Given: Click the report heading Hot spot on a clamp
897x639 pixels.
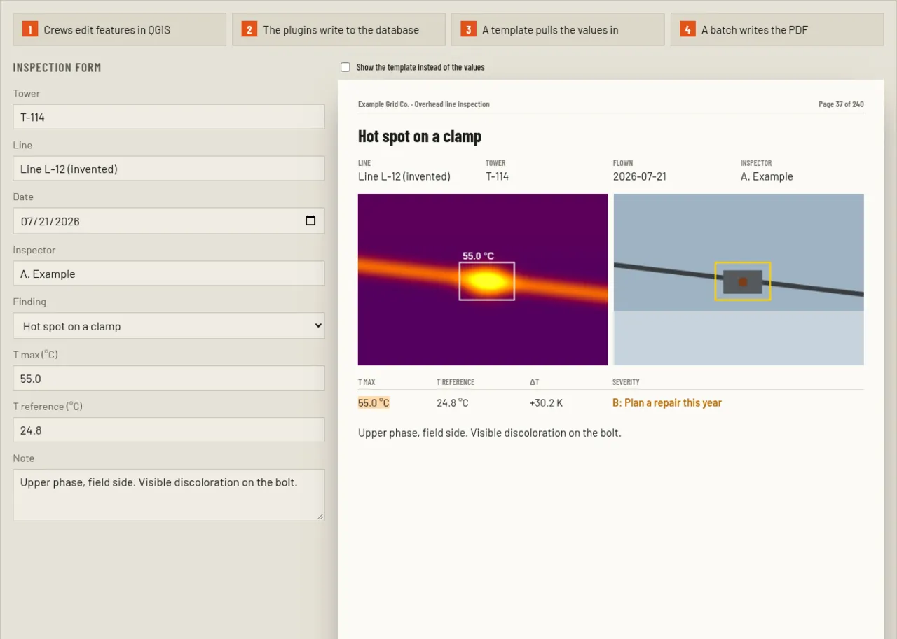Looking at the screenshot, I should click(x=420, y=136).
